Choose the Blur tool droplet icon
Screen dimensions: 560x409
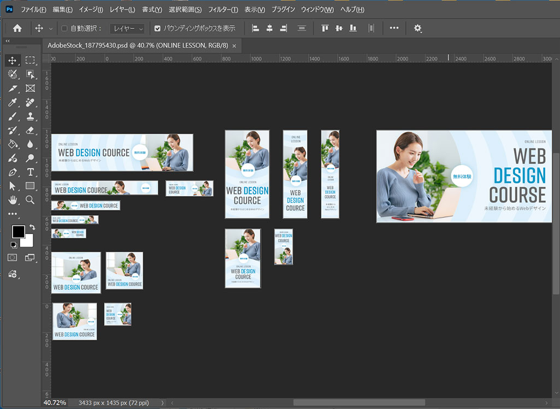30,144
